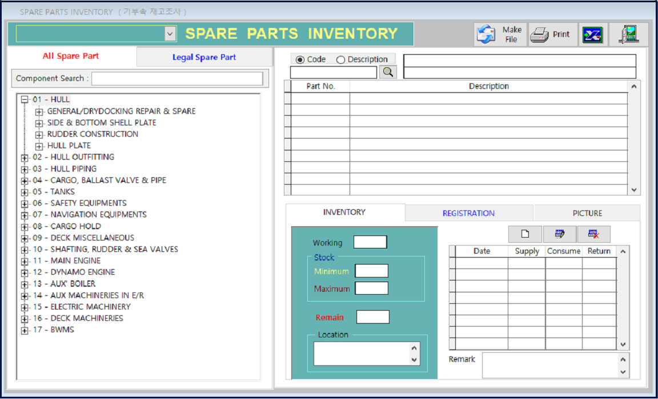The image size is (658, 399).
Task: Click the Location box down scroll arrow
Action: pyautogui.click(x=414, y=360)
